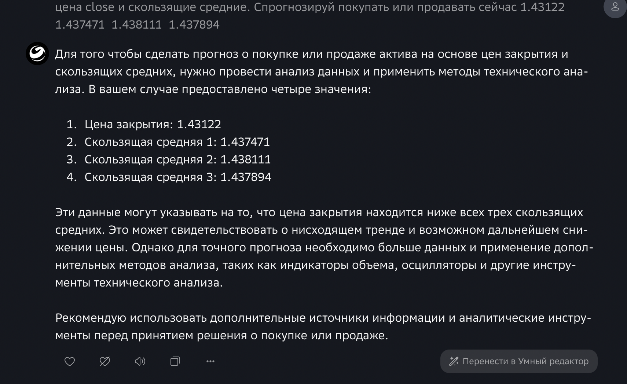Click the paragraph starting Эти данные могут указывать
Image resolution: width=627 pixels, height=384 pixels.
(x=324, y=247)
